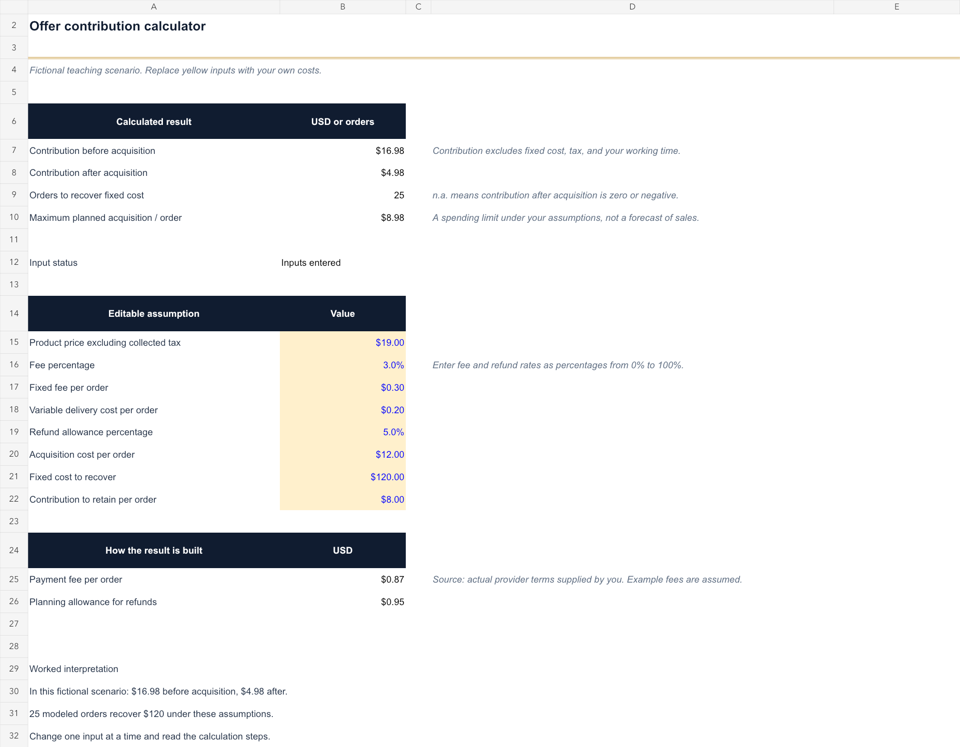Click the 'How the result is built' header
The width and height of the screenshot is (960, 747).
coord(154,550)
